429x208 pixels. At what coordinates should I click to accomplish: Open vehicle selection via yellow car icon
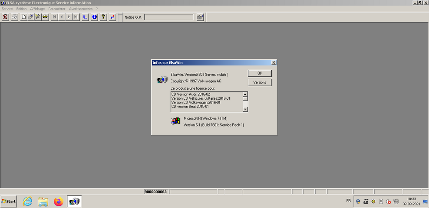pos(45,17)
